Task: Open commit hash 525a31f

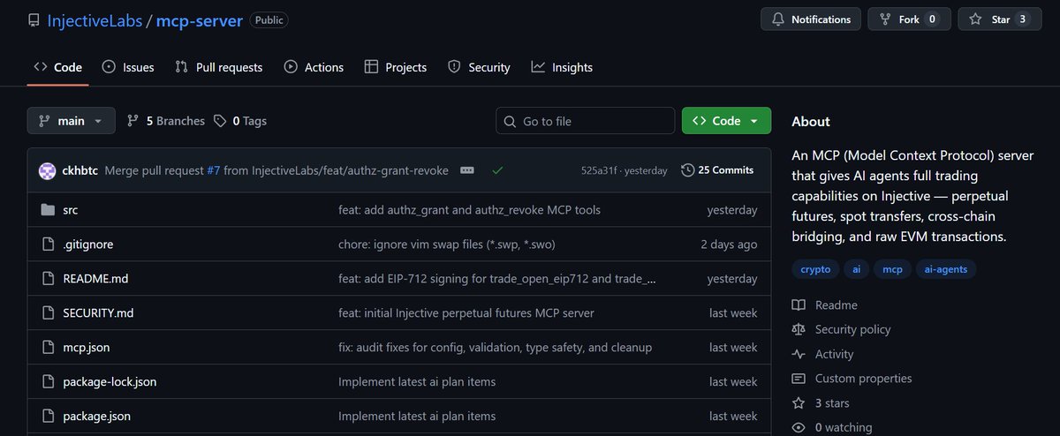Action: point(601,170)
